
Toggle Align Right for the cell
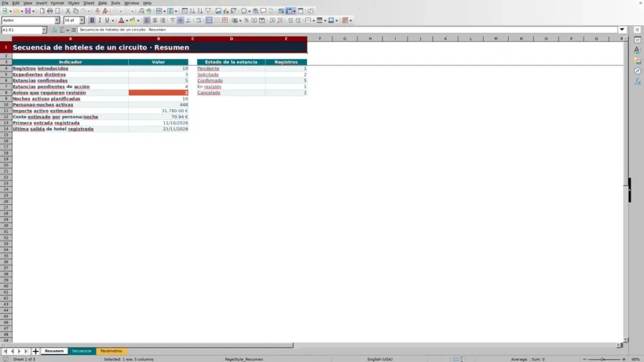tap(163, 21)
